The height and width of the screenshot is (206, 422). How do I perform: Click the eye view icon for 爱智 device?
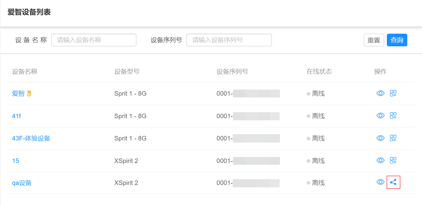(x=381, y=93)
